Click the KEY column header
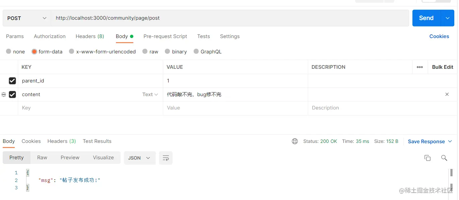This screenshot has height=200, width=459. [26, 67]
